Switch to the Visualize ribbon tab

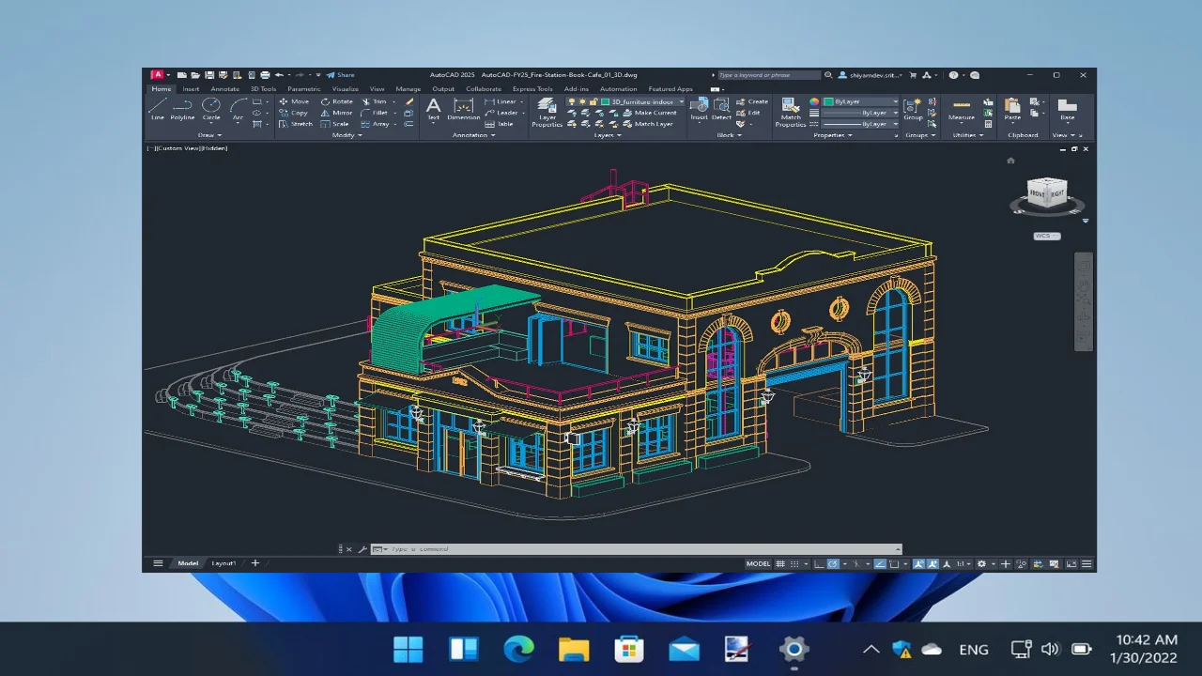[345, 89]
